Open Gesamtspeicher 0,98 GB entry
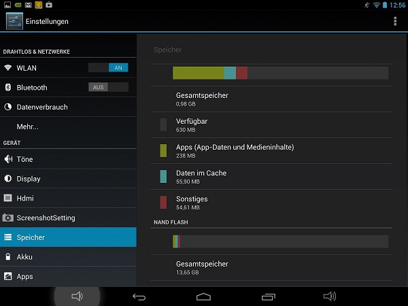 point(271,99)
